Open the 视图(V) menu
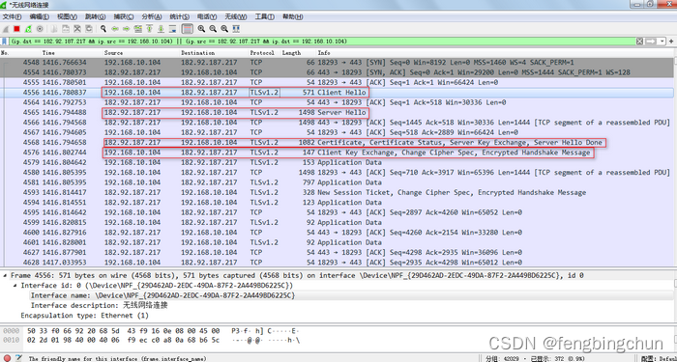The width and height of the screenshot is (677, 362). click(67, 16)
